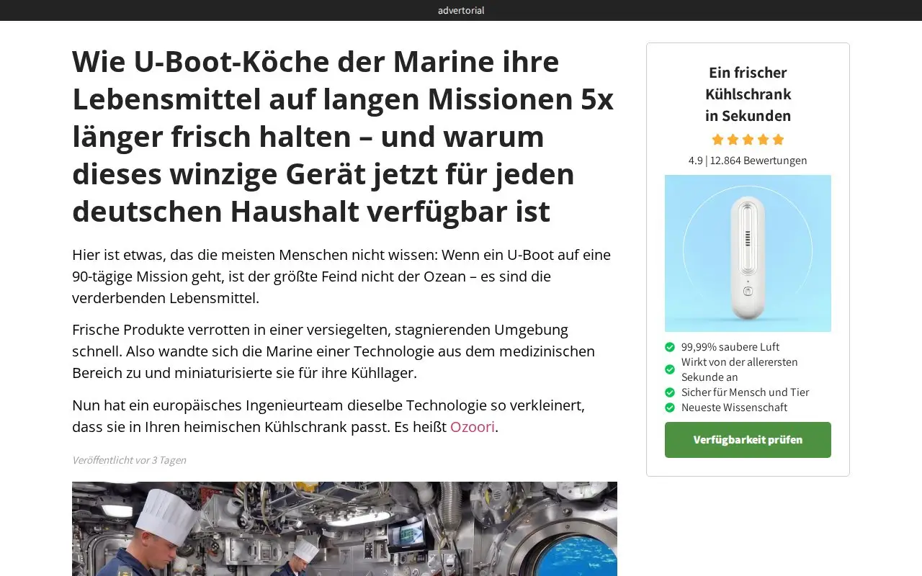The height and width of the screenshot is (576, 922).
Task: Click the green checkmark beside 99,99% saubere Luft
Action: pyautogui.click(x=670, y=347)
